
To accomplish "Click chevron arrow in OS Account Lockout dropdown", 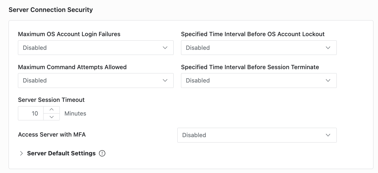I will coord(328,48).
